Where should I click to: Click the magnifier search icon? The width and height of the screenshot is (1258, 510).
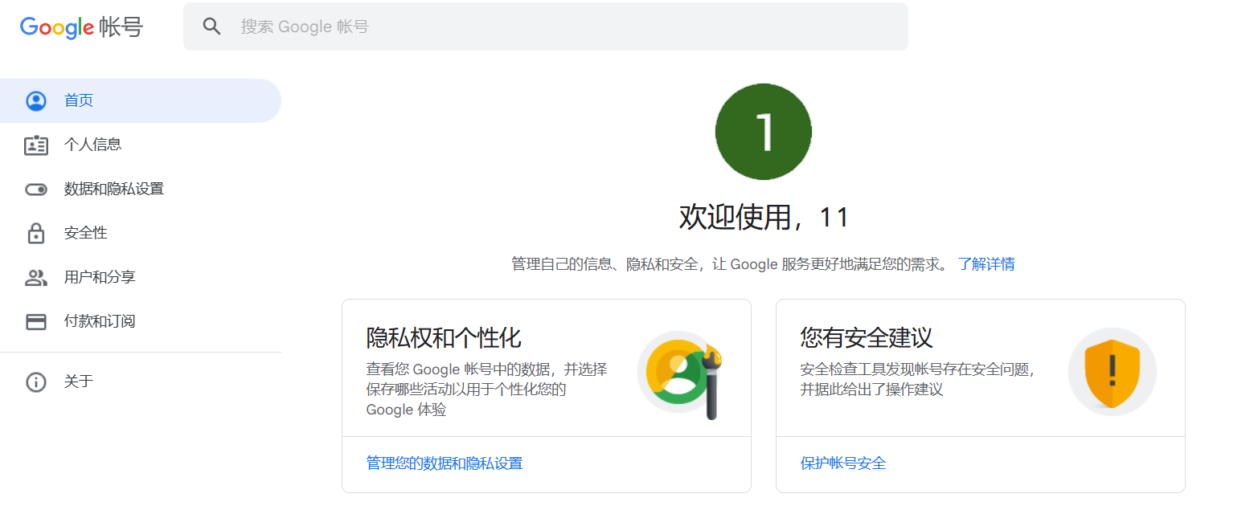click(211, 27)
